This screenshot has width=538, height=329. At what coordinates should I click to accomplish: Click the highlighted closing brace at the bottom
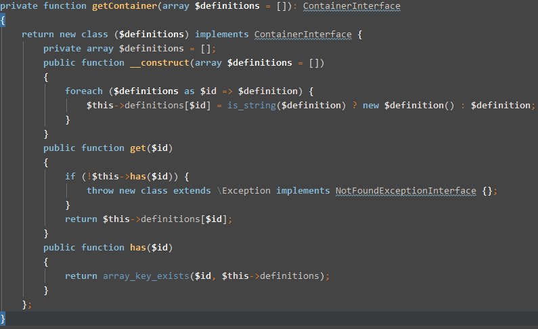(x=3, y=319)
